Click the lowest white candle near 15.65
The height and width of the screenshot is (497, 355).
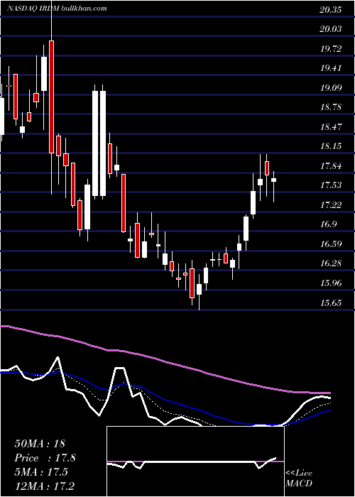pos(199,290)
